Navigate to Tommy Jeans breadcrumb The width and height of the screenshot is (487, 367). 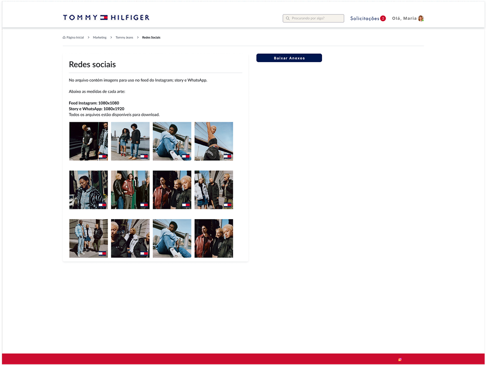(124, 37)
